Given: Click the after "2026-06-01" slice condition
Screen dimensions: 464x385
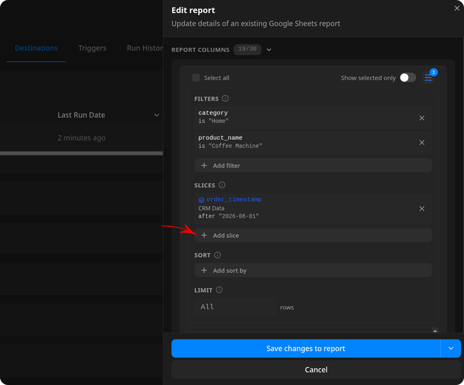Looking at the screenshot, I should coord(228,216).
